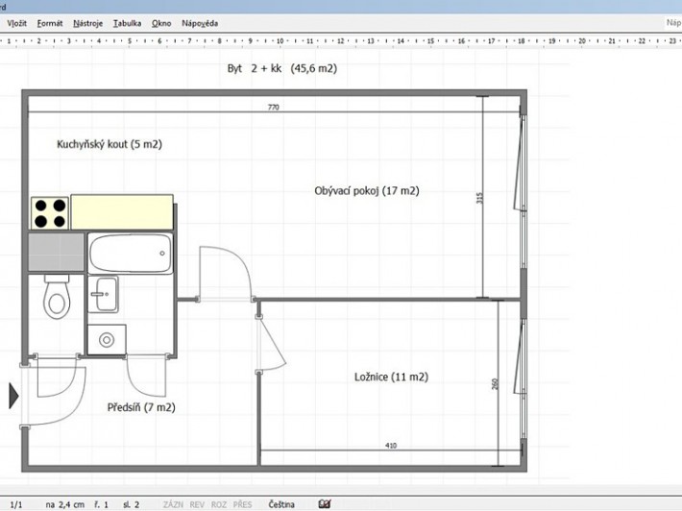Toggle ROZ extend selection in status bar
682x511 pixels.
(x=218, y=503)
